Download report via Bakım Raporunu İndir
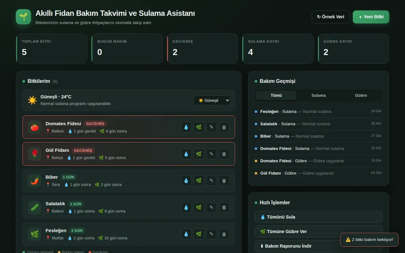This screenshot has height=253, width=405. click(x=319, y=246)
